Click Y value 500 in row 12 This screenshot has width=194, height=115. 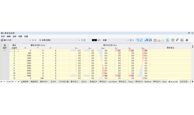[x=38, y=78]
